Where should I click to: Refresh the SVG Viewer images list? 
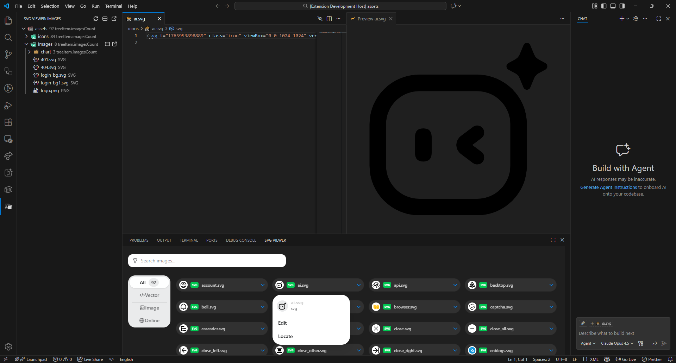(x=95, y=19)
